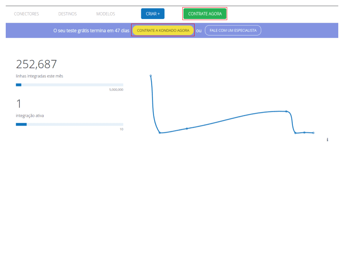Image resolution: width=344 pixels, height=258 pixels.
Task: Click the 252,687 integrated rows number
Action: [x=37, y=64]
